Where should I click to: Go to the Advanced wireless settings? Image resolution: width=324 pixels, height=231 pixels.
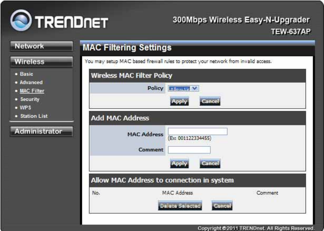coord(31,82)
